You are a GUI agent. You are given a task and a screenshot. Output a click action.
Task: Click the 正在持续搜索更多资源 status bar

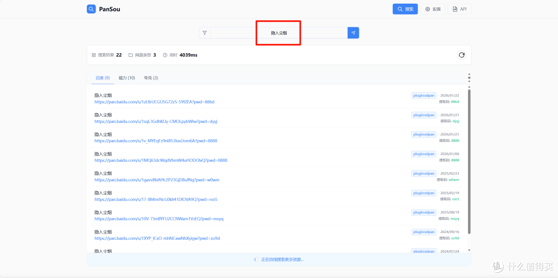[x=279, y=259]
